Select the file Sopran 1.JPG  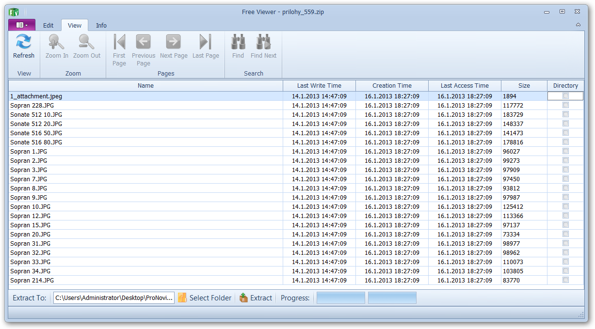[x=29, y=152]
